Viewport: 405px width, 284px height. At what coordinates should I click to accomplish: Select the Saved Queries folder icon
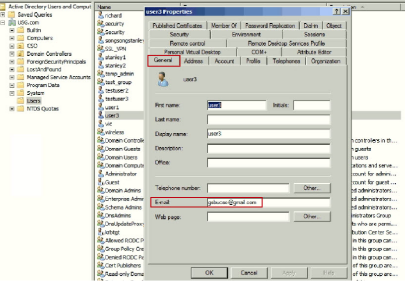[x=12, y=15]
